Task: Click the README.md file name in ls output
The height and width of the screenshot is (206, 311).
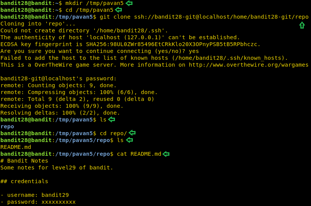Action: pos(16,147)
